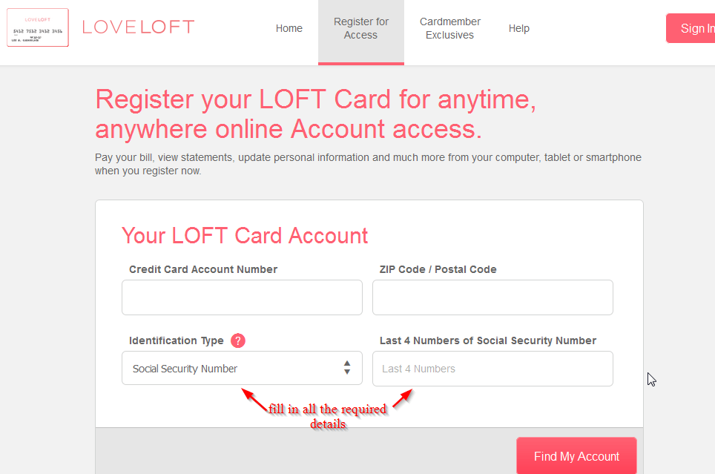Click the question mark help icon

point(237,340)
